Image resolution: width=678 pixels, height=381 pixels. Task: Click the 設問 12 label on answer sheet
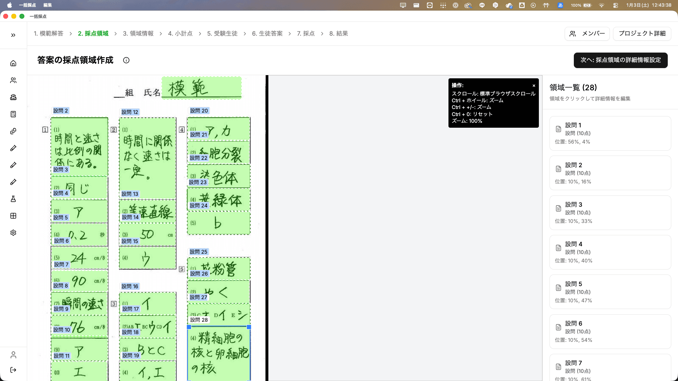pos(130,112)
